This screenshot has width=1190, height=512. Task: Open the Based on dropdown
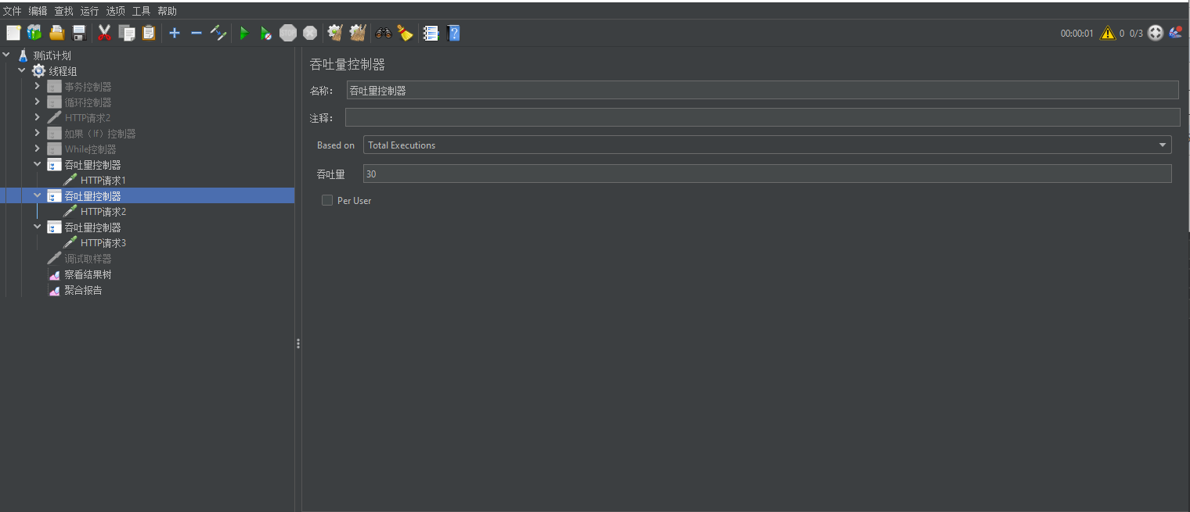pyautogui.click(x=767, y=145)
